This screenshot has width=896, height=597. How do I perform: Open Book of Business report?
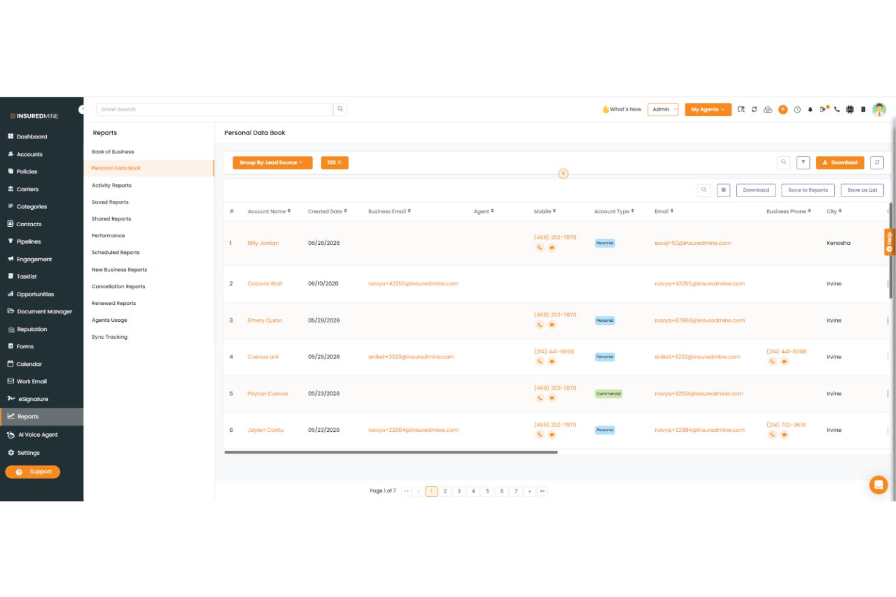pos(113,152)
